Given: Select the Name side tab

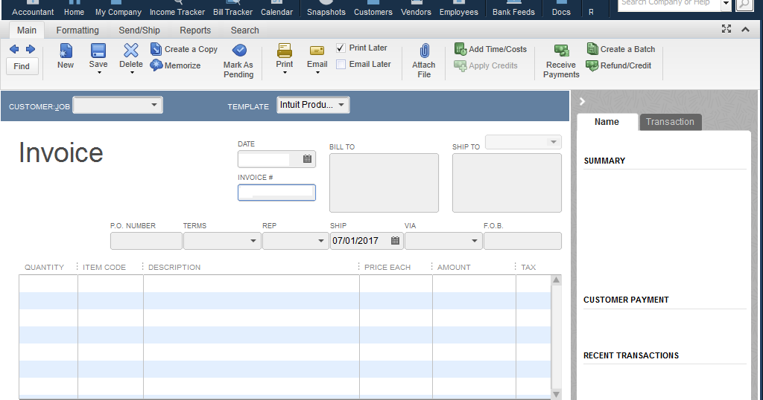Looking at the screenshot, I should point(607,122).
